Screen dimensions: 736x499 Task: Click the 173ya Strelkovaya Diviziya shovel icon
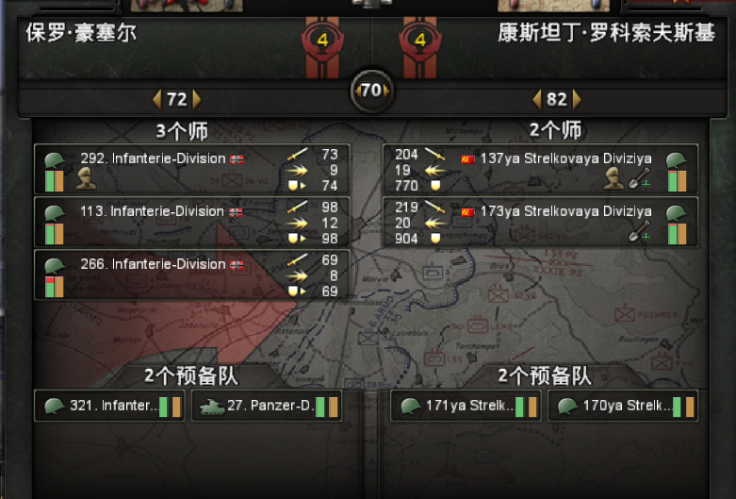point(640,232)
